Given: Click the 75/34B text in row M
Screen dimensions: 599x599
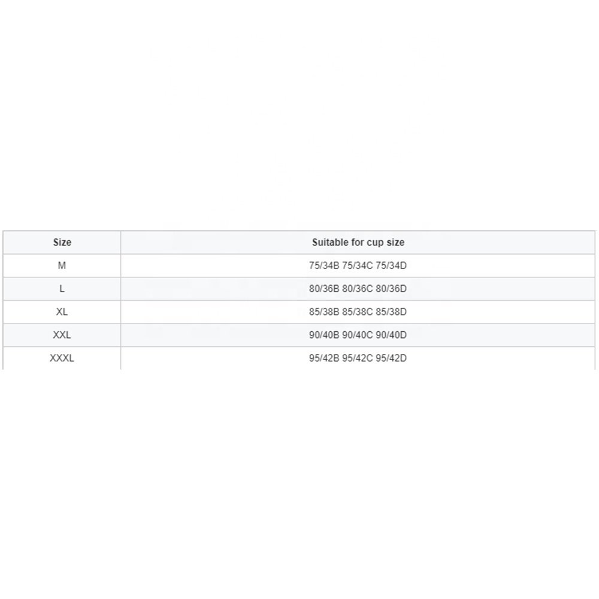Looking at the screenshot, I should (x=324, y=265).
